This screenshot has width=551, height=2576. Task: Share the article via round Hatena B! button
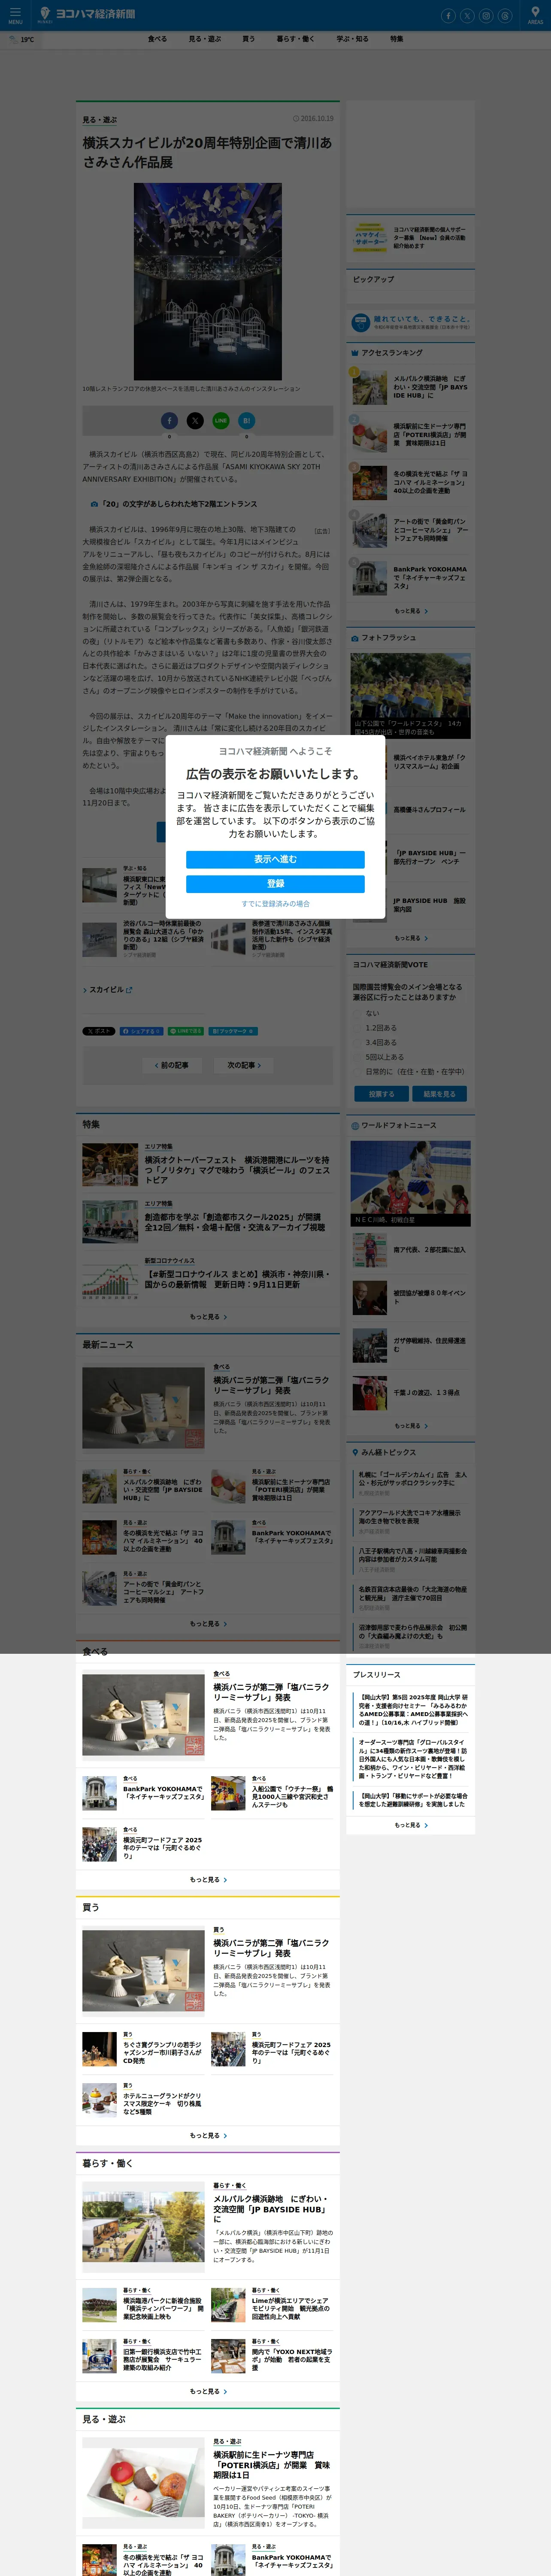tap(247, 421)
